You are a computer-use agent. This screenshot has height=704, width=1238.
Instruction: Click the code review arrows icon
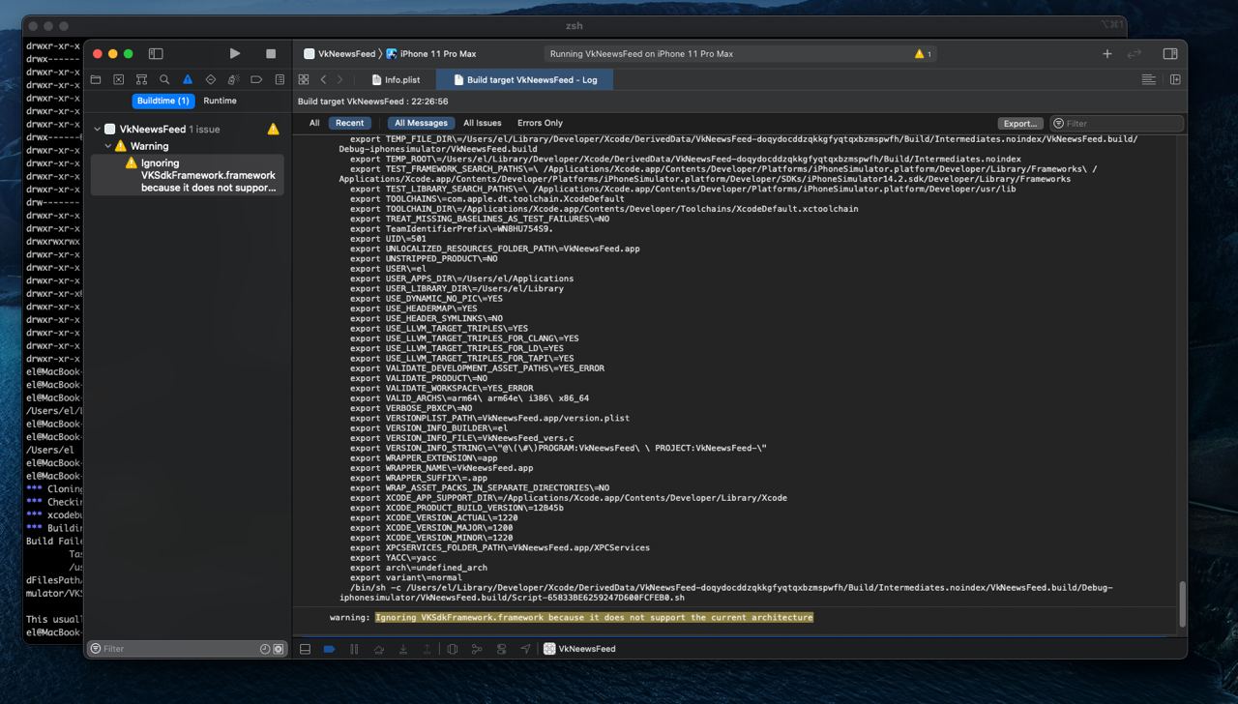tap(1135, 54)
